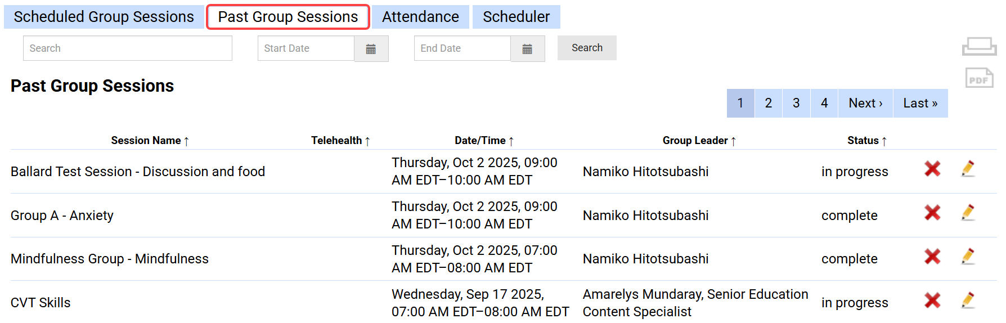The height and width of the screenshot is (323, 1006).
Task: Edit the Group A - Anxiety session
Action: pos(968,213)
